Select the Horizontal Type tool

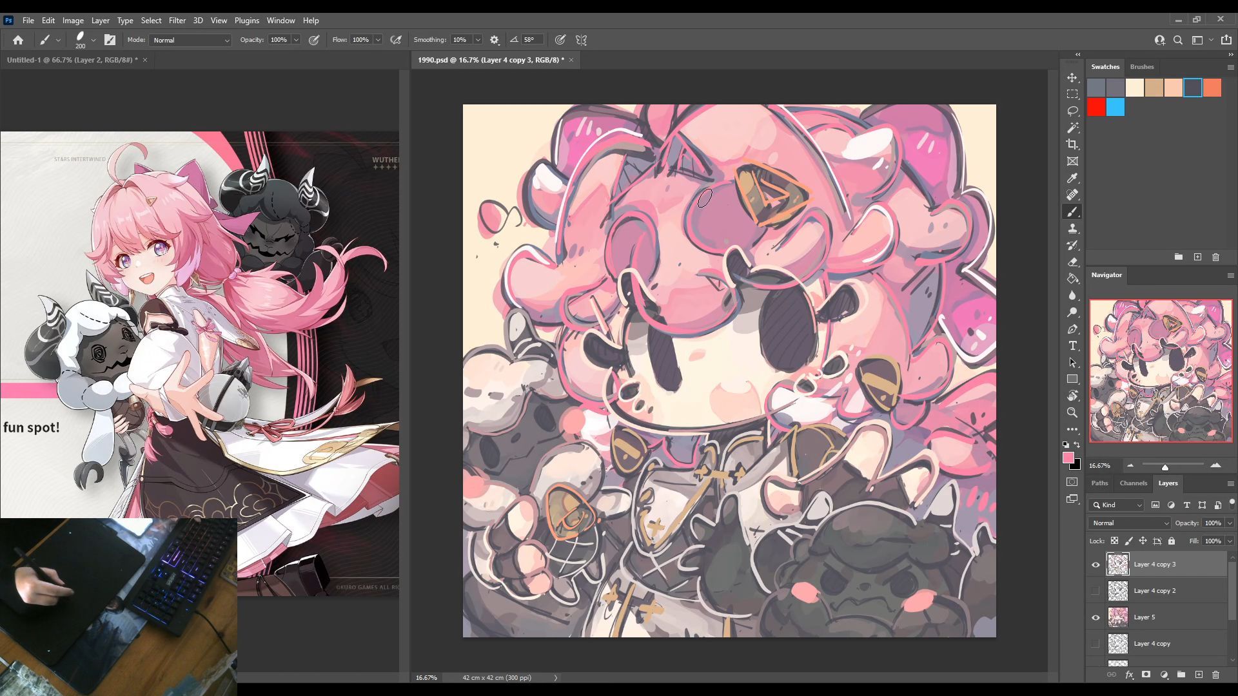[x=1072, y=345]
